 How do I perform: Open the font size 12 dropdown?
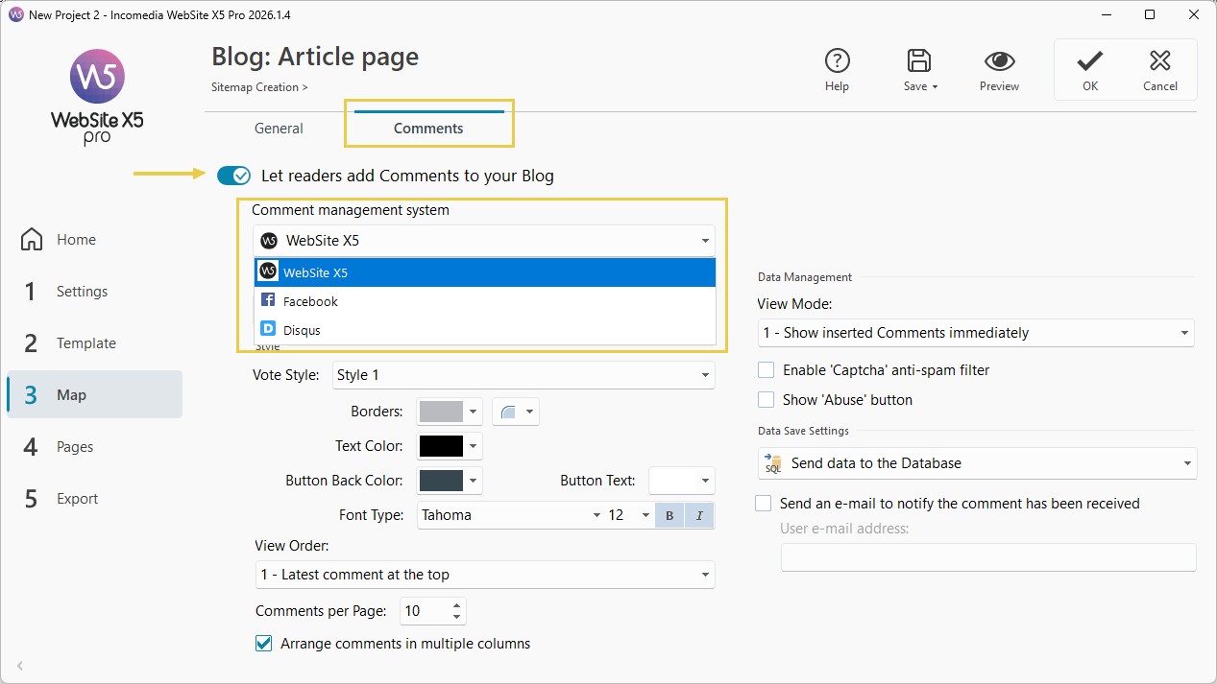[x=629, y=515]
